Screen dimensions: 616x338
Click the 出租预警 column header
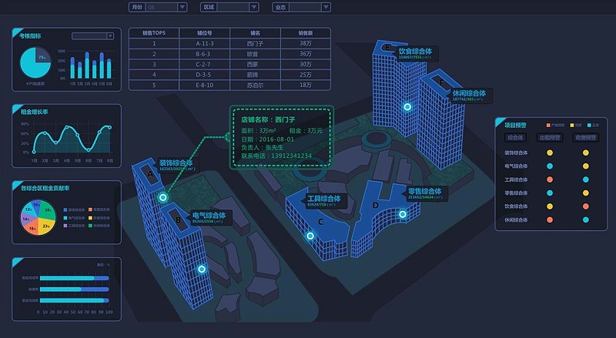(x=550, y=138)
